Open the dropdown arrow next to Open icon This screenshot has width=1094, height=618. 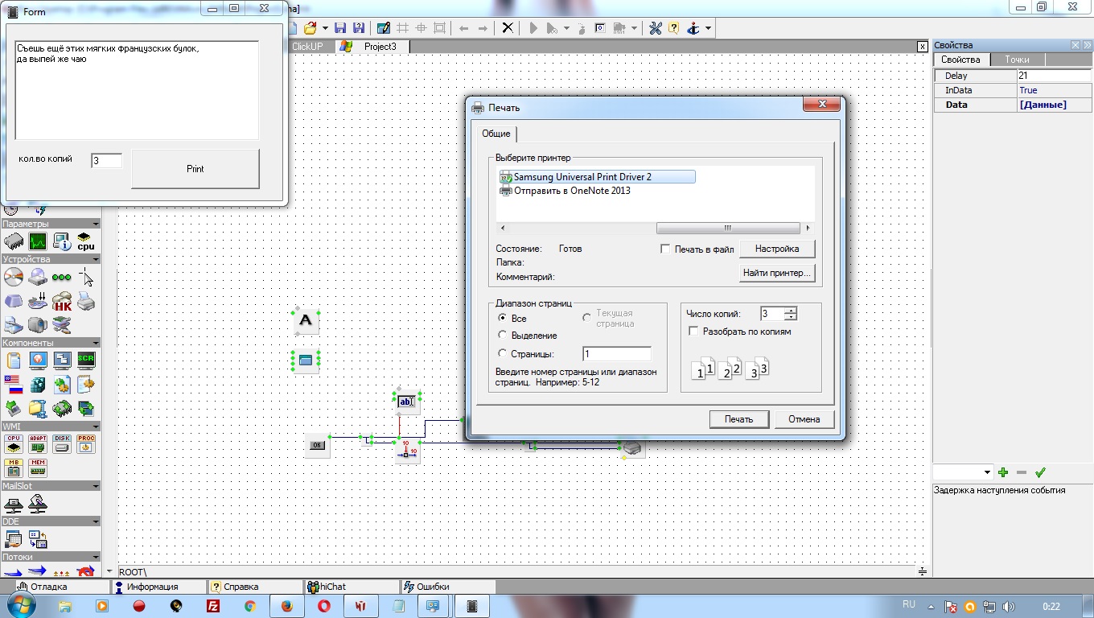(325, 28)
